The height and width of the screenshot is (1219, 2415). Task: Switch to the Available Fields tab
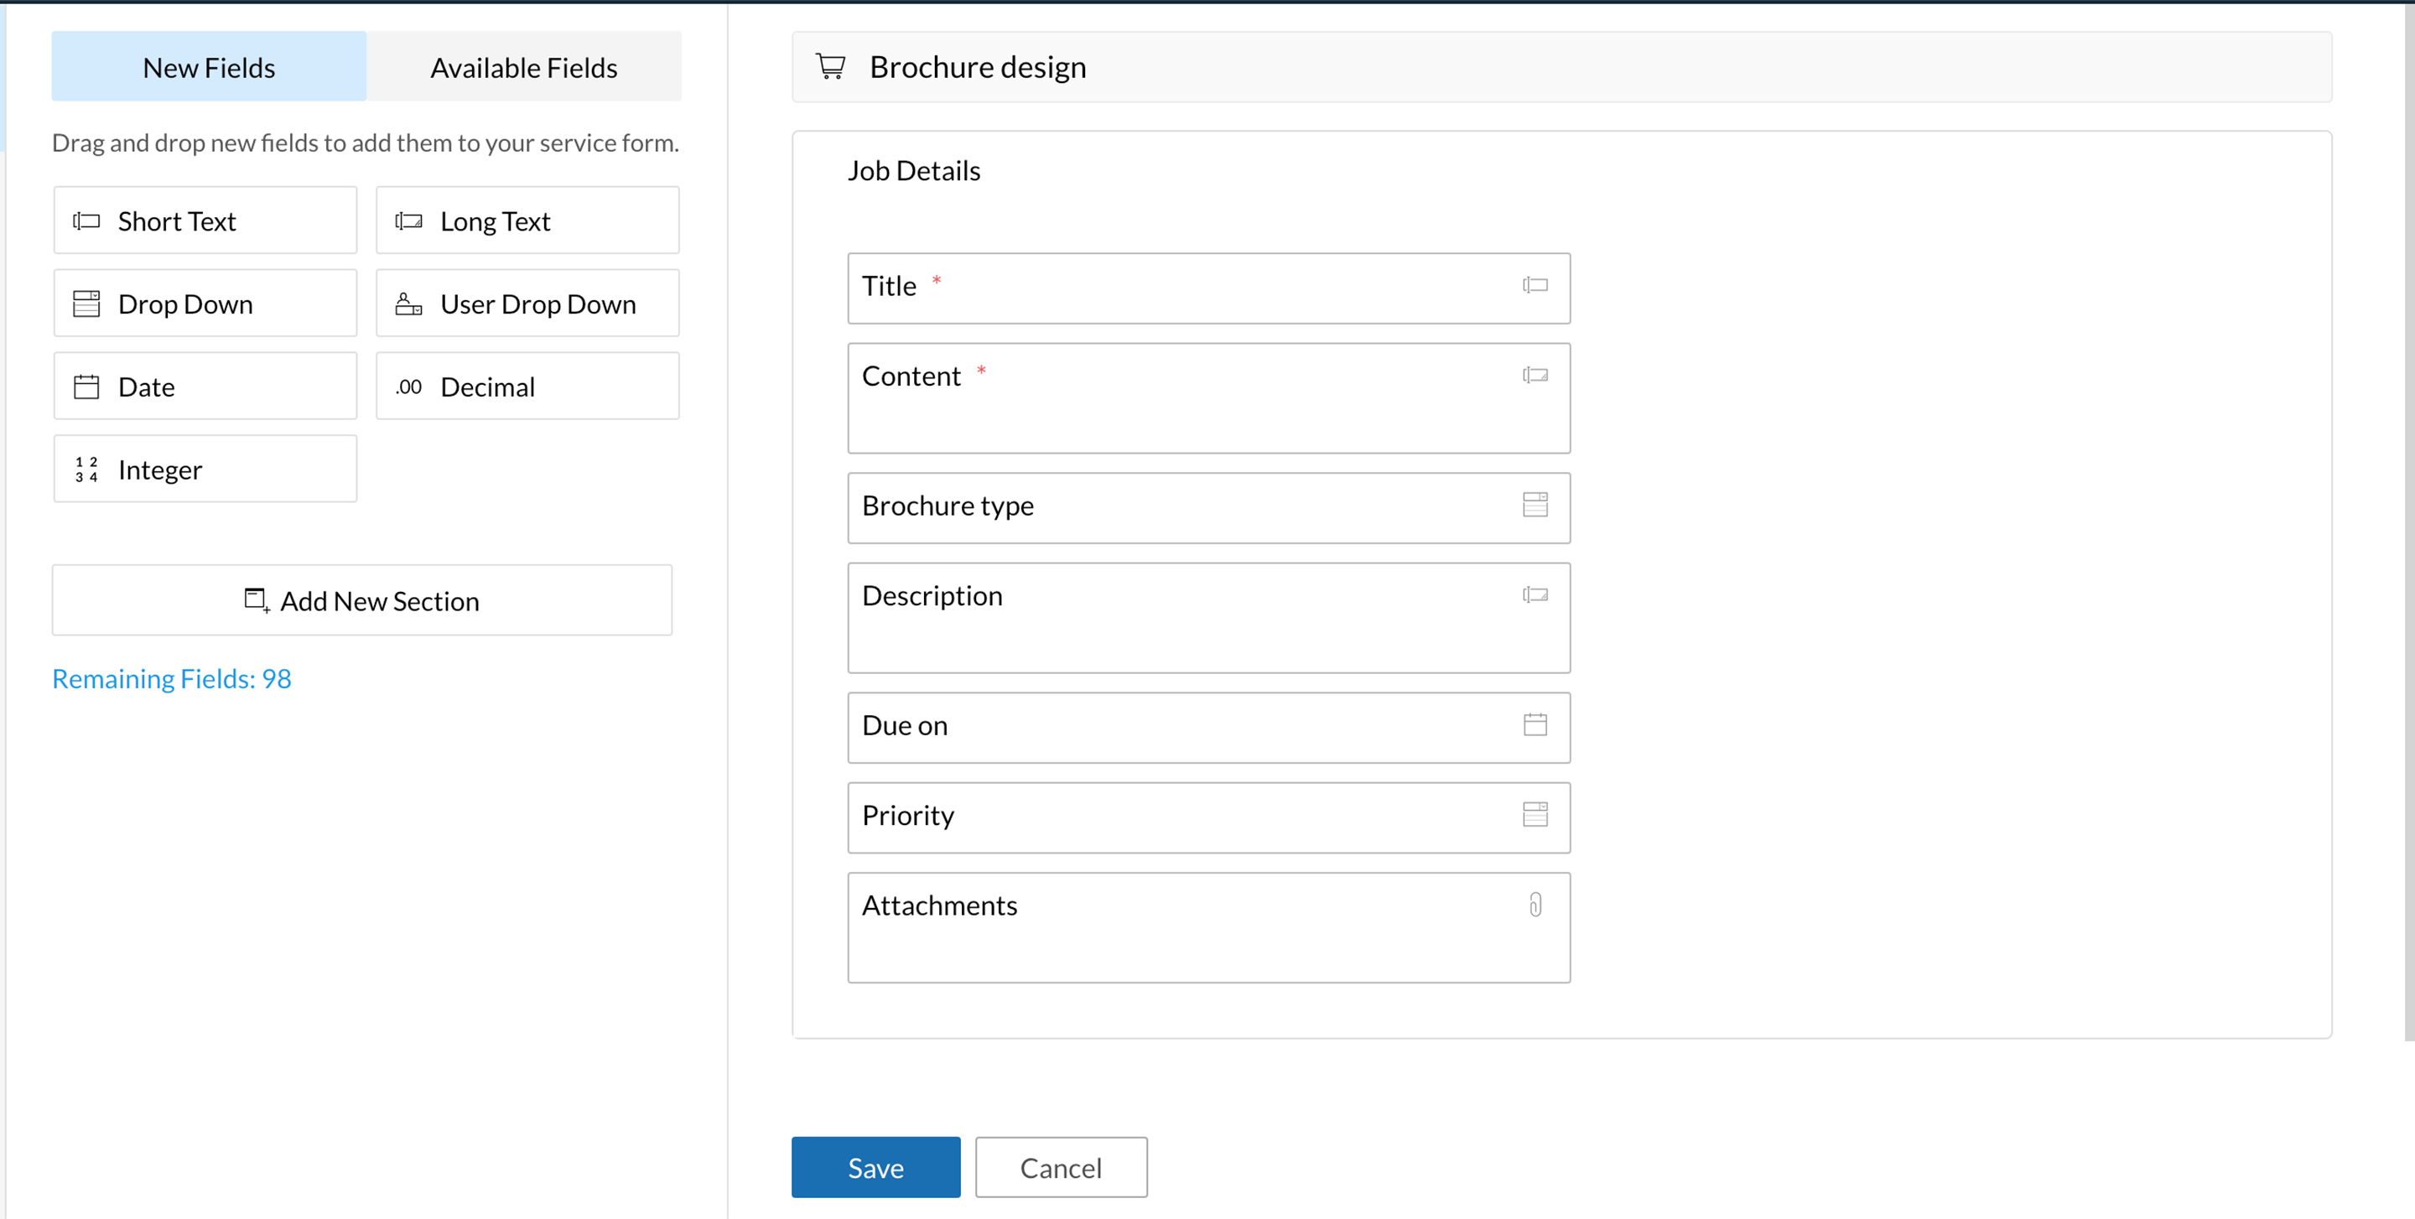(x=523, y=66)
